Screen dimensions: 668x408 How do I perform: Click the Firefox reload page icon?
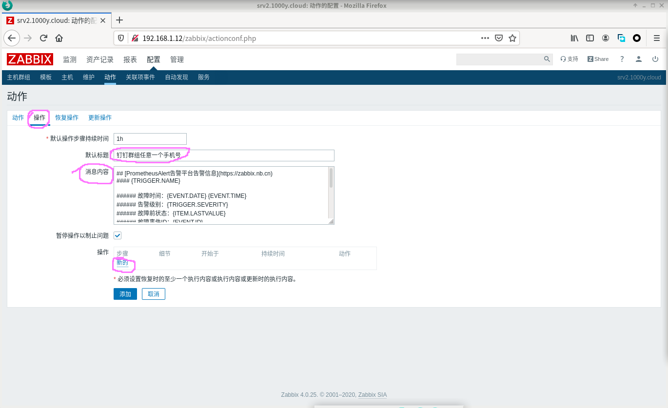click(43, 38)
